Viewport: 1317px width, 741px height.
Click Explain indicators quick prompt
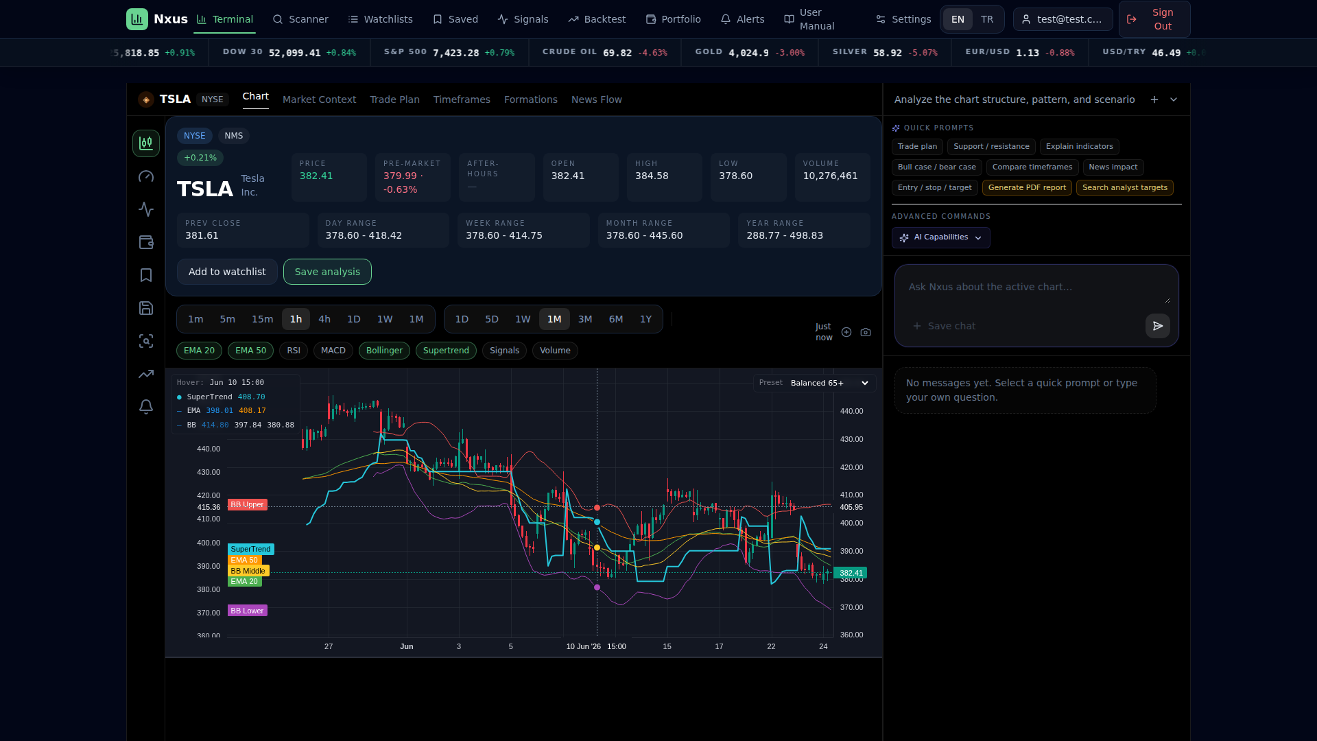(x=1079, y=147)
